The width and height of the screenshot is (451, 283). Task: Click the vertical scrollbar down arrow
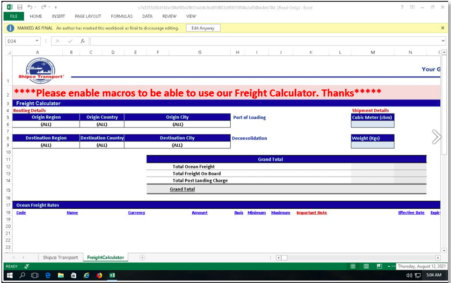point(444,251)
